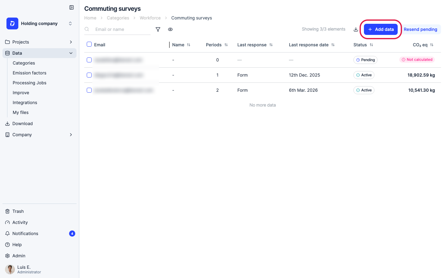Click Resend pending button
446x278 pixels.
point(420,29)
